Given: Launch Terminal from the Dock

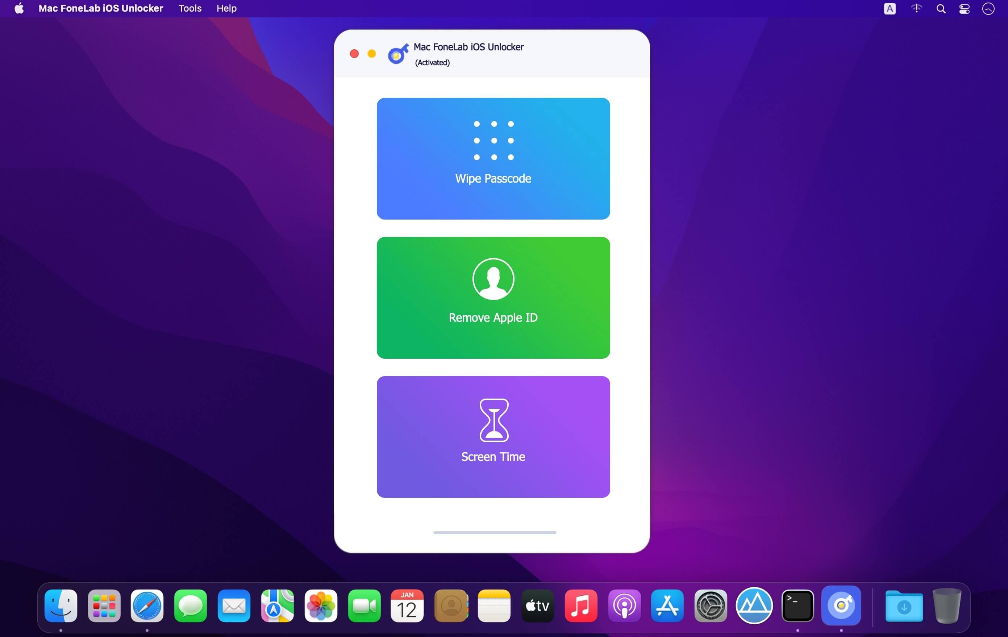Looking at the screenshot, I should (x=797, y=605).
